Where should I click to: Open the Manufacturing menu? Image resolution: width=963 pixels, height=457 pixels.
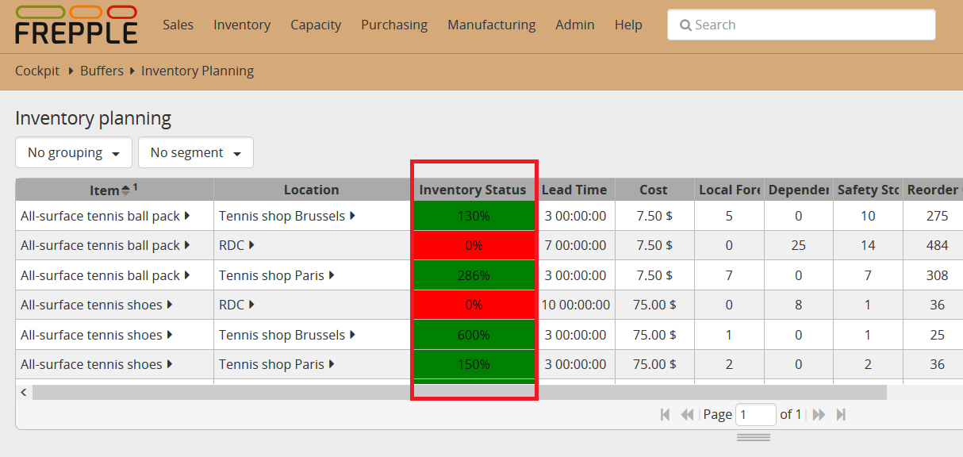click(x=491, y=25)
